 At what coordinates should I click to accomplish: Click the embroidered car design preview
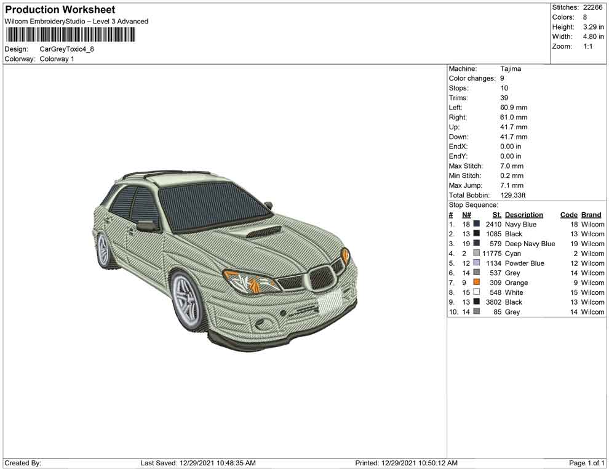pos(225,259)
